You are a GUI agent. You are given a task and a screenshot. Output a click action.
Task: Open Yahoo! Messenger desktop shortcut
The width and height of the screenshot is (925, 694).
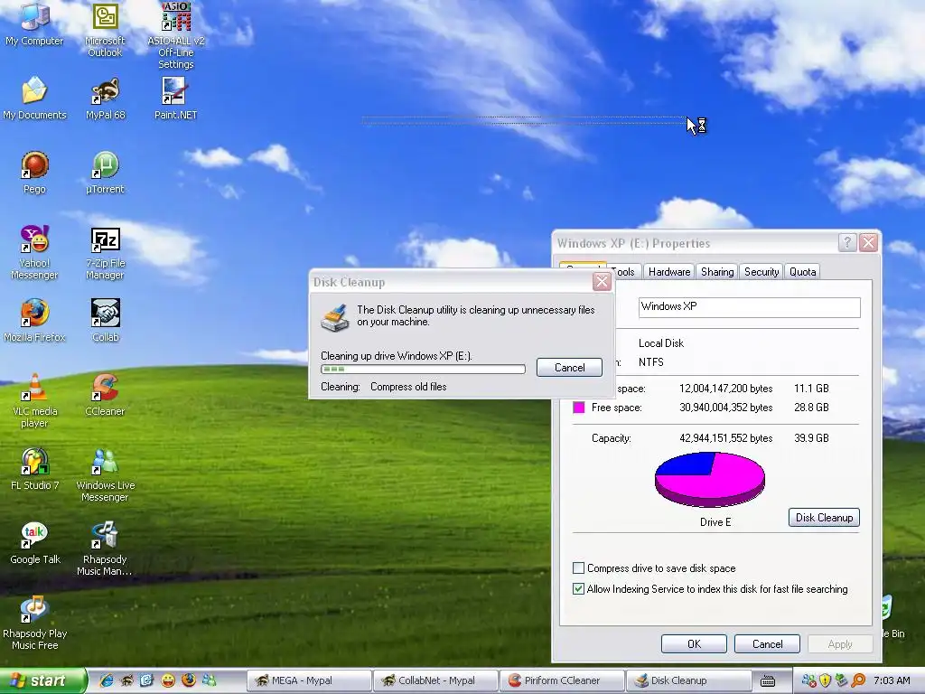point(34,252)
